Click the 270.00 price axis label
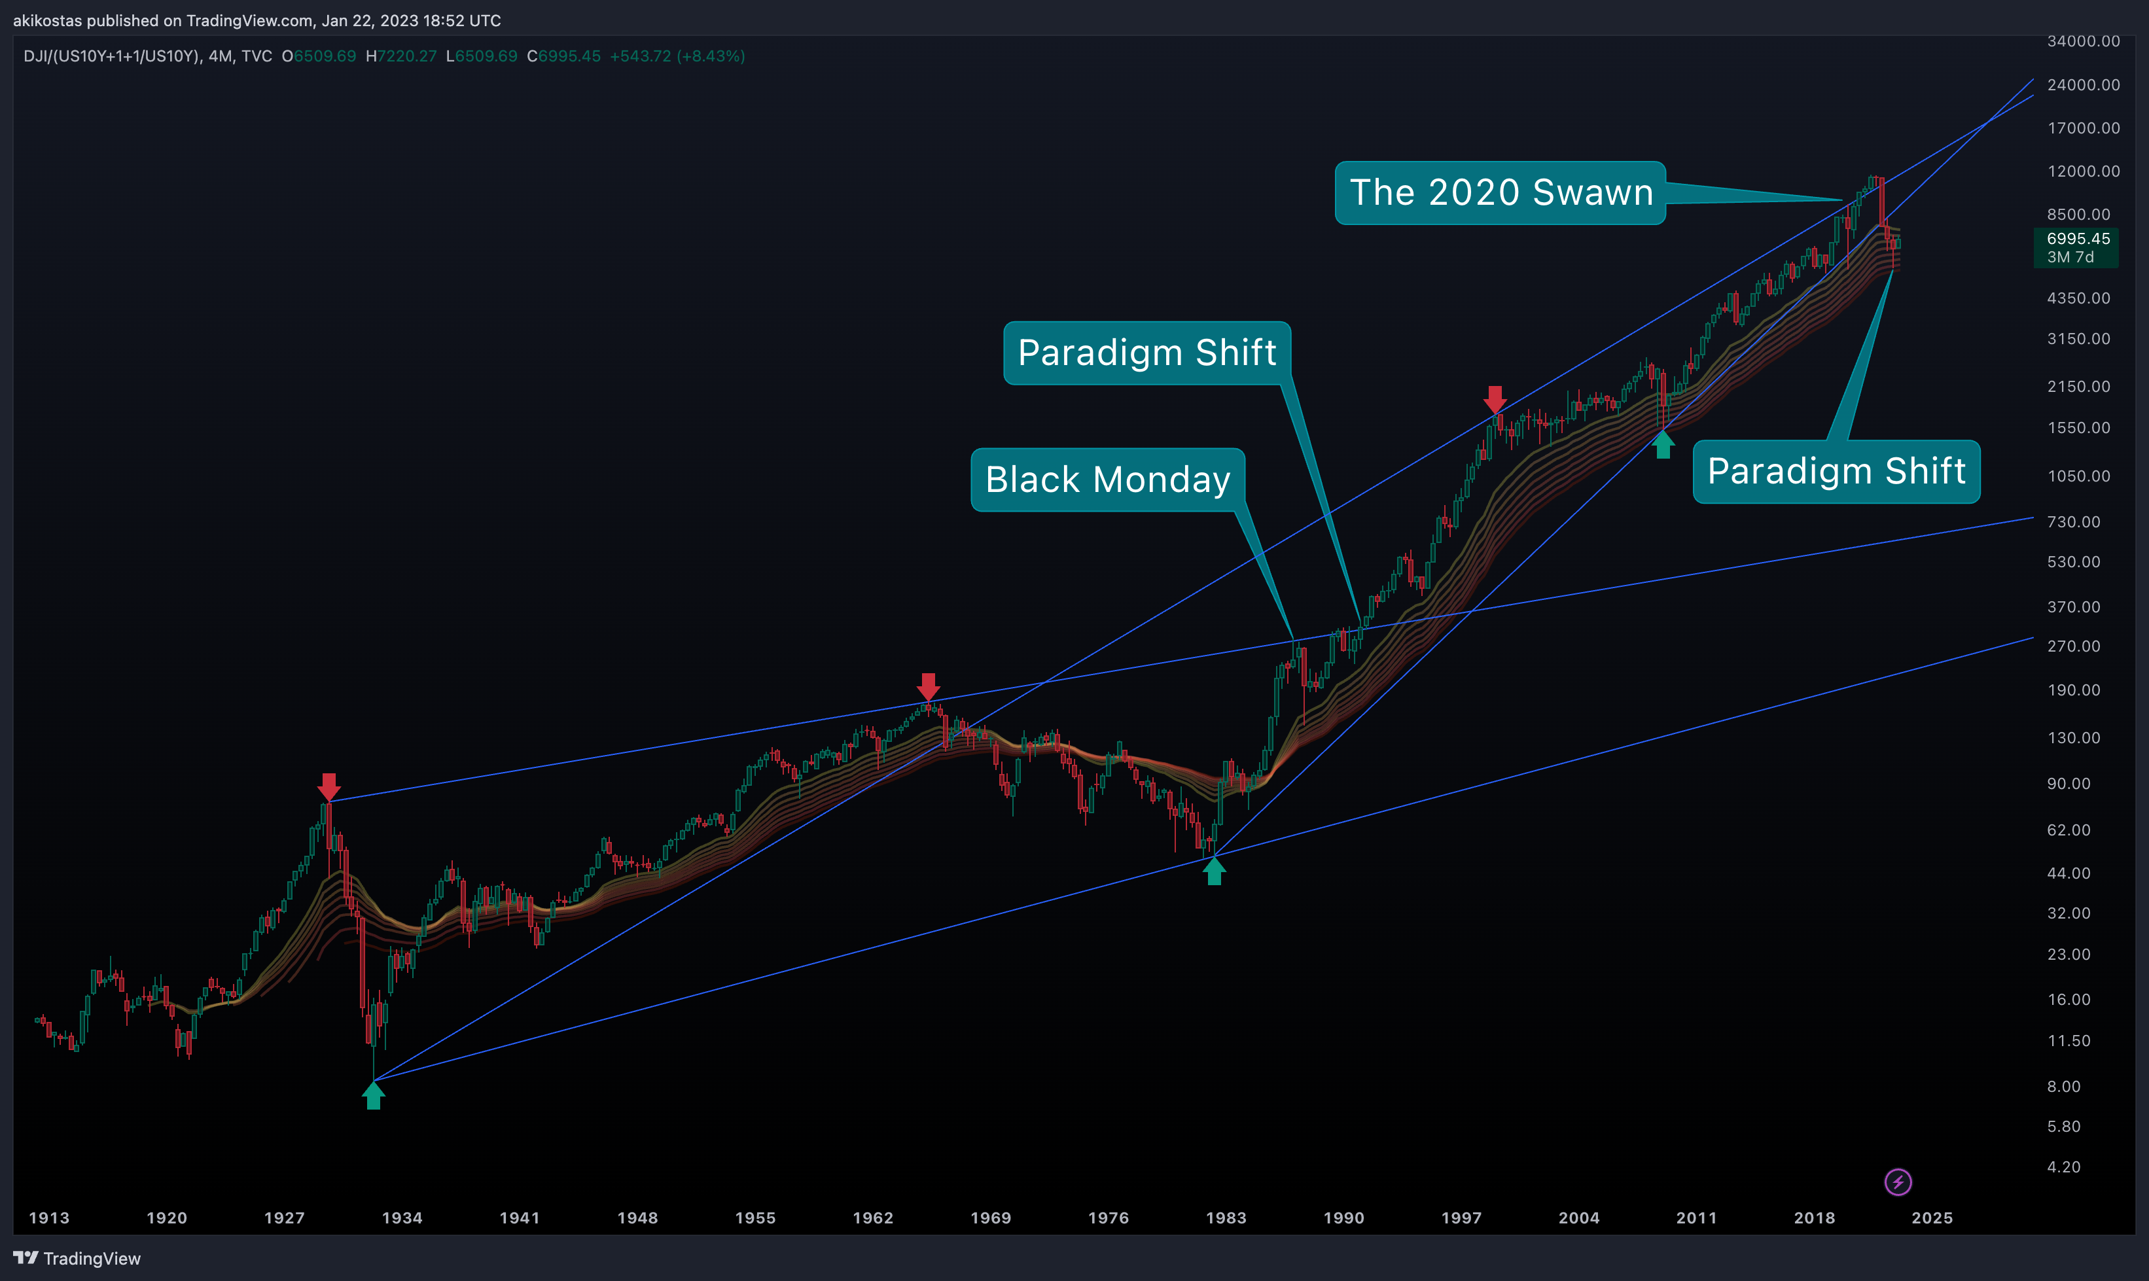 [2073, 646]
